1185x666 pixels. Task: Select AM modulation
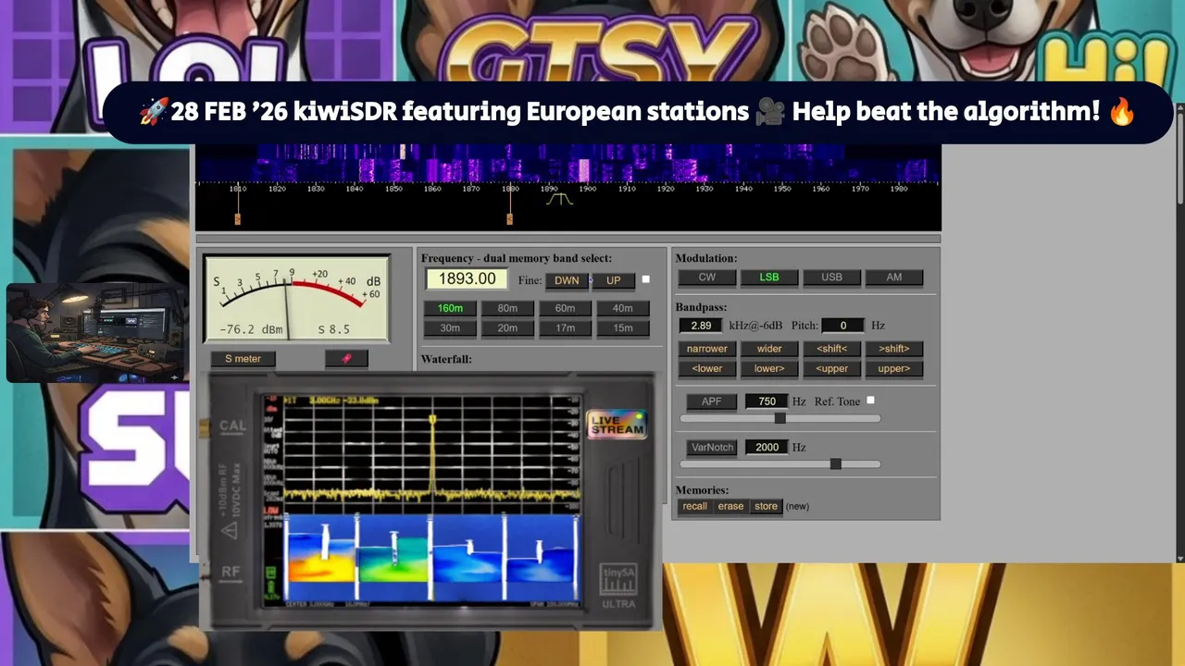[894, 277]
